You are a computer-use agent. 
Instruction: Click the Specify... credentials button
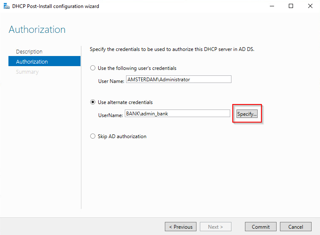(x=247, y=114)
